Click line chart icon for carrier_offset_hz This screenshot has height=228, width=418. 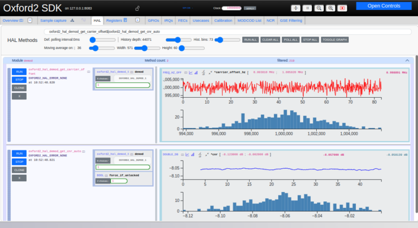point(191,72)
